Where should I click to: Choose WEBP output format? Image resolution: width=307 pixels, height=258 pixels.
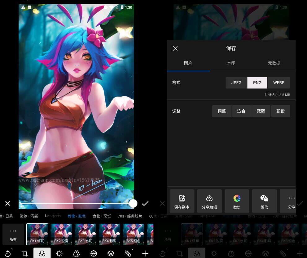point(279,82)
